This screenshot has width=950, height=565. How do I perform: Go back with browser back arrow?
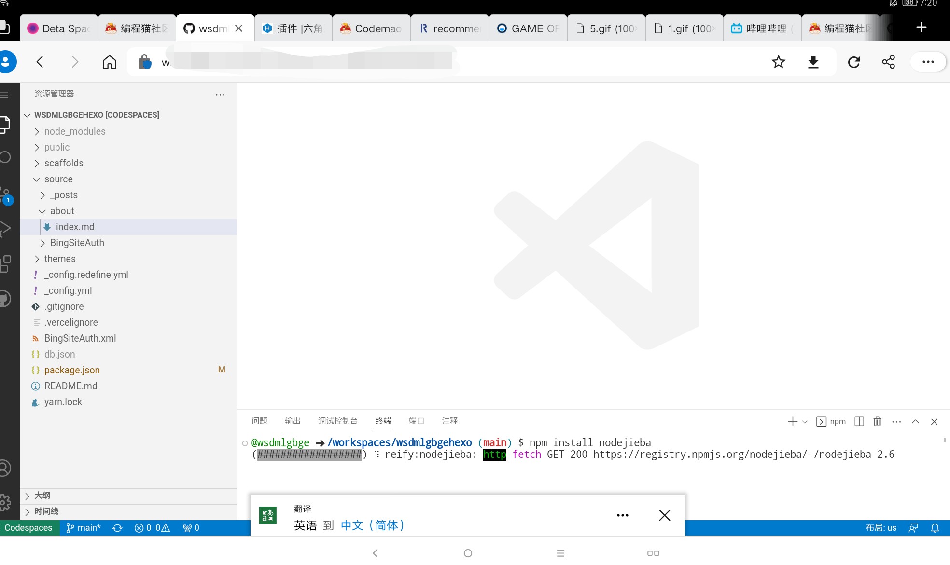click(40, 62)
